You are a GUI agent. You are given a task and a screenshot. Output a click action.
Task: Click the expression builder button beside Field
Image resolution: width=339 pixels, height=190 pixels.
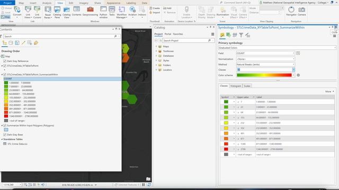point(298,53)
